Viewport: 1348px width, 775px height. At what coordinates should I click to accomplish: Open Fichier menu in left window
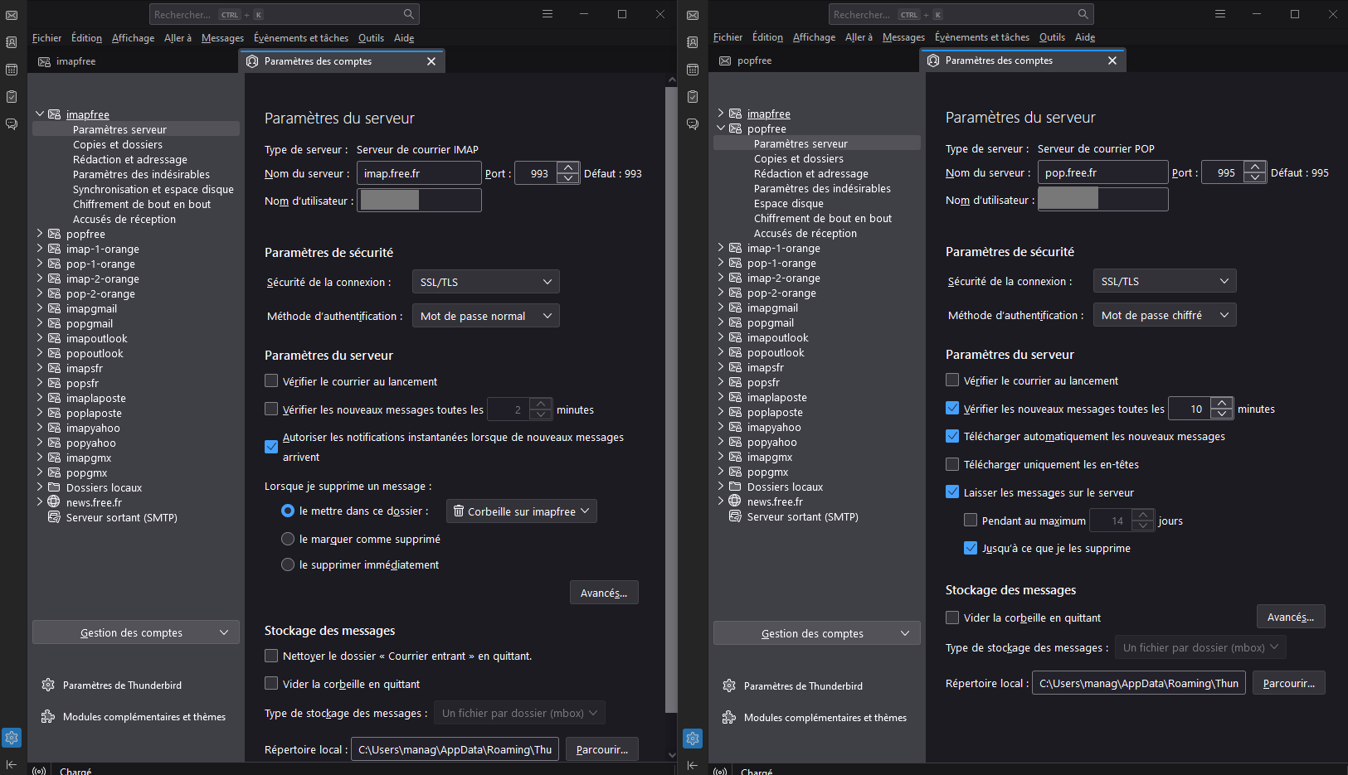[46, 38]
